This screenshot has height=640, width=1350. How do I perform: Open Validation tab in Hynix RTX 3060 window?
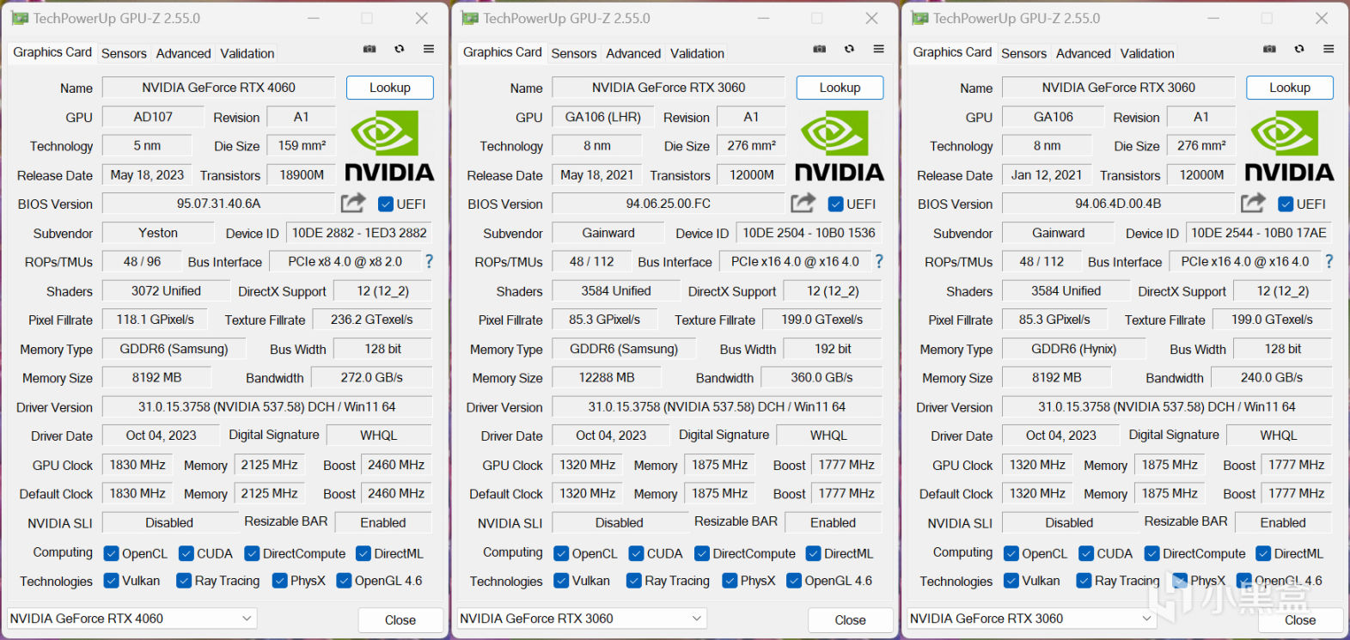(x=1147, y=53)
